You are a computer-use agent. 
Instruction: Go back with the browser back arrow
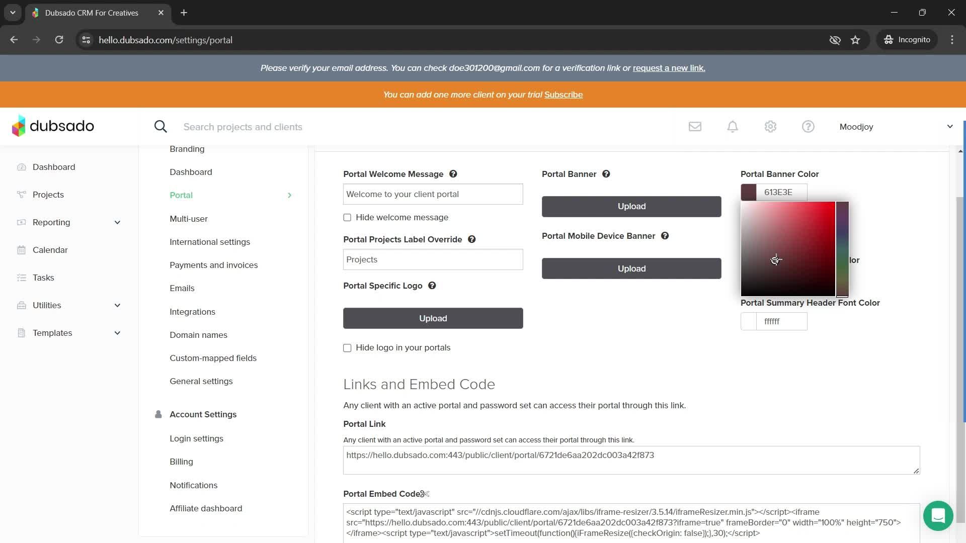14,40
